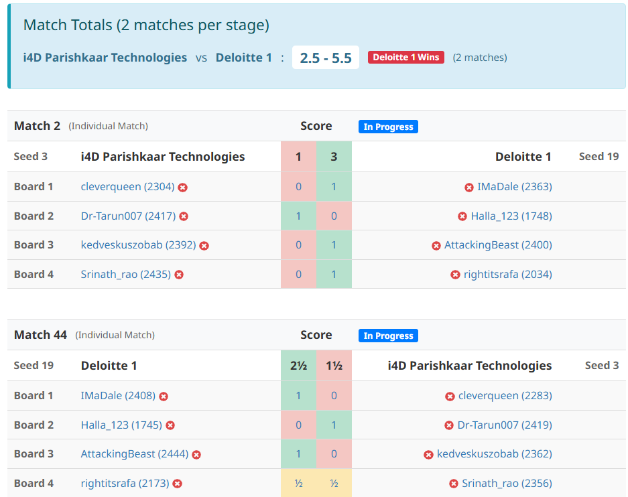Click red X icon before Halla_123 (1748)
The height and width of the screenshot is (497, 628).
(462, 216)
